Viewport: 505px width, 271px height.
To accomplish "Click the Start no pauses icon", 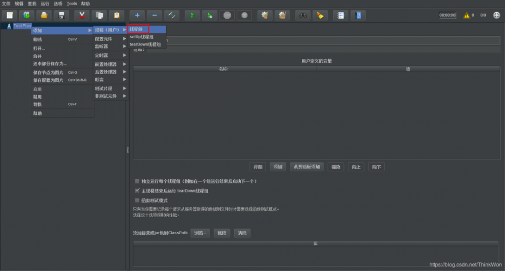I will [x=210, y=15].
